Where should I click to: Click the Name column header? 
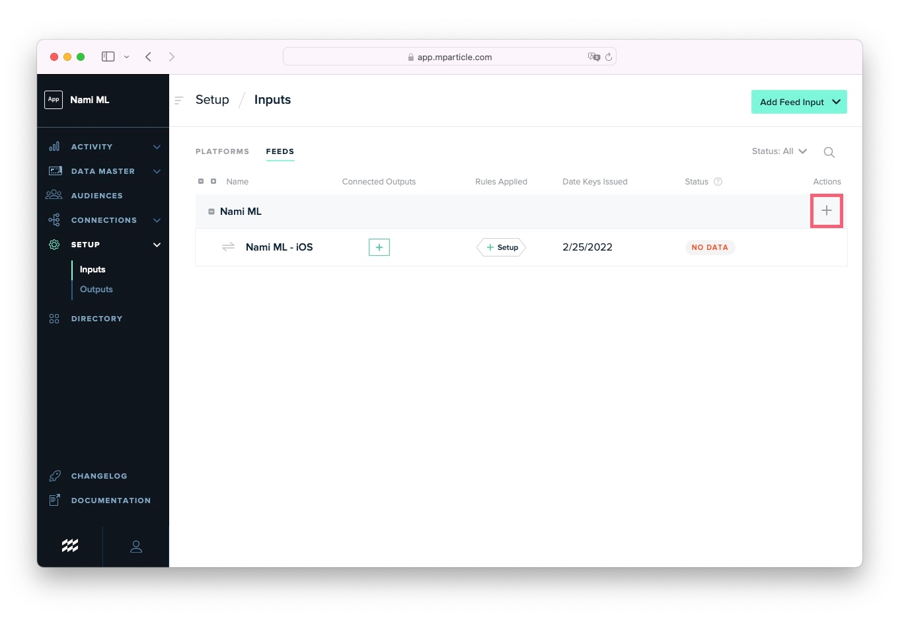237,182
